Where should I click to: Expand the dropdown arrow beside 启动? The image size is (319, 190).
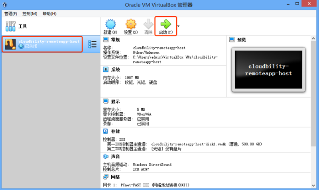[178, 26]
